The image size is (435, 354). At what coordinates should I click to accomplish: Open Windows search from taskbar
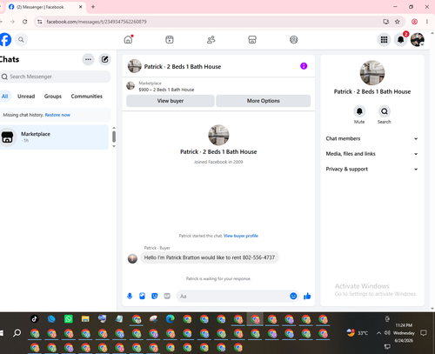(x=17, y=333)
